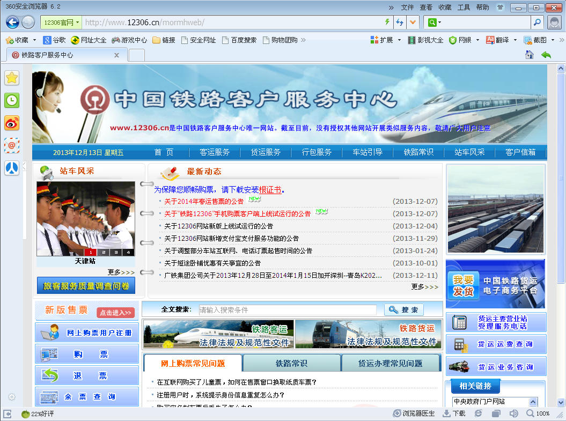Click the green undo-close-tab arrow icon

click(x=546, y=55)
